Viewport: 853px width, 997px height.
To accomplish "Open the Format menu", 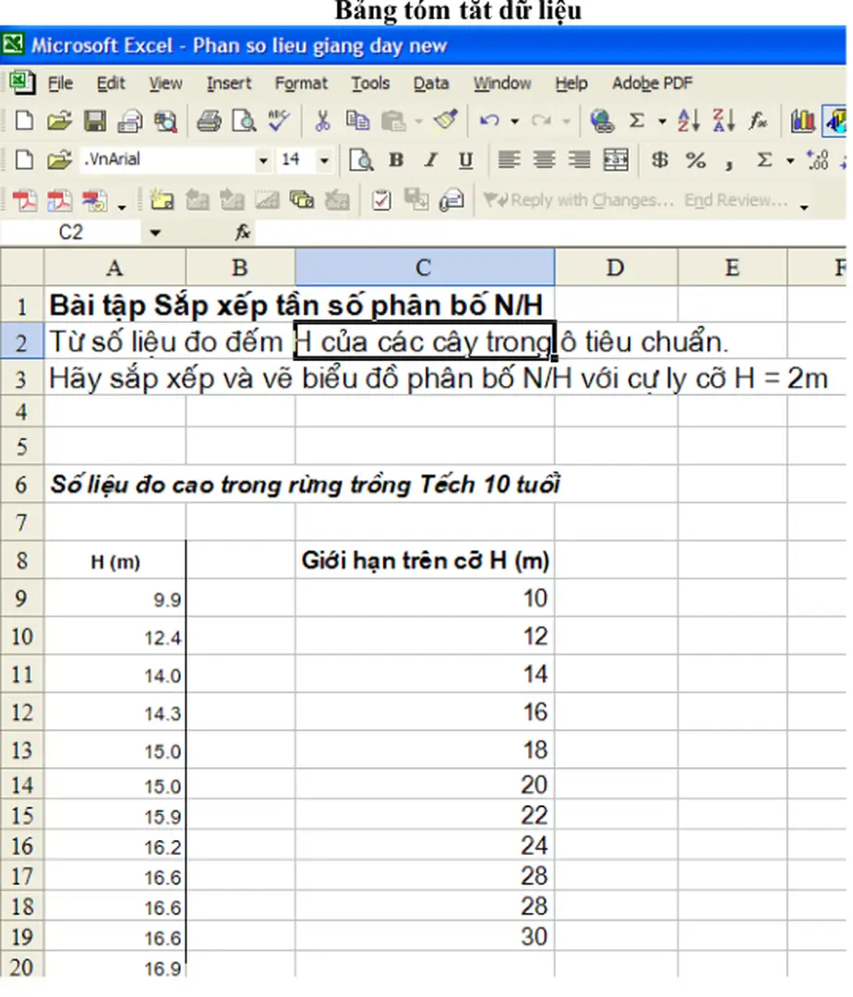I will 301,83.
